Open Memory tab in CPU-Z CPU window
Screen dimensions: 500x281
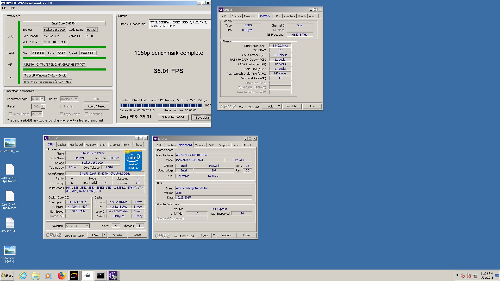coord(91,145)
